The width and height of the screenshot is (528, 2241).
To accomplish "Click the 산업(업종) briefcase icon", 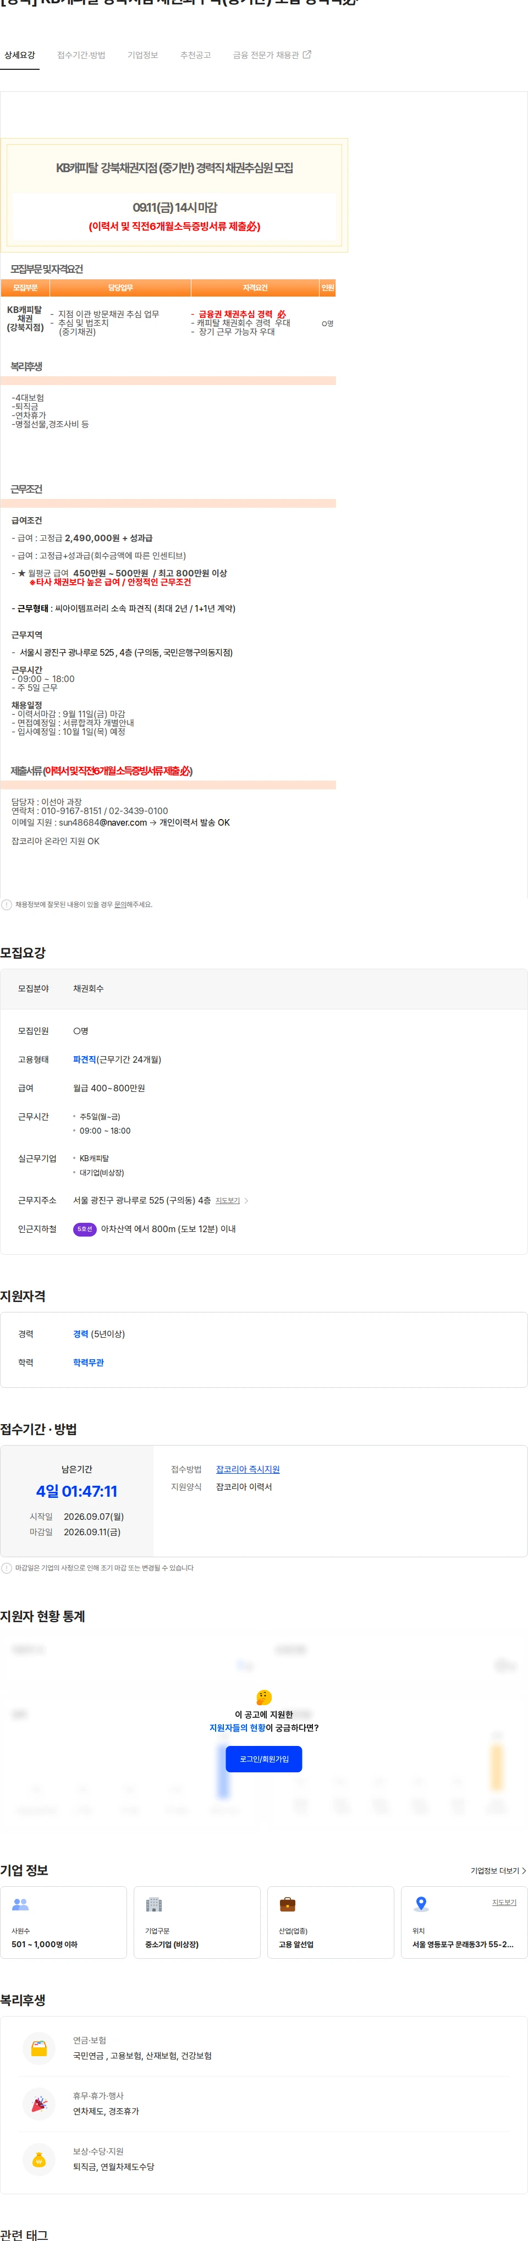I will click(287, 1904).
